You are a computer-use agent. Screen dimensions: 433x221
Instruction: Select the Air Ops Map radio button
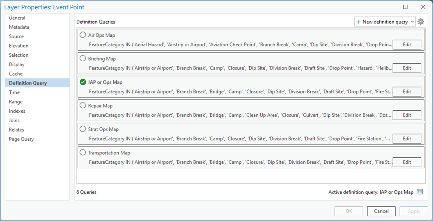[x=83, y=35]
